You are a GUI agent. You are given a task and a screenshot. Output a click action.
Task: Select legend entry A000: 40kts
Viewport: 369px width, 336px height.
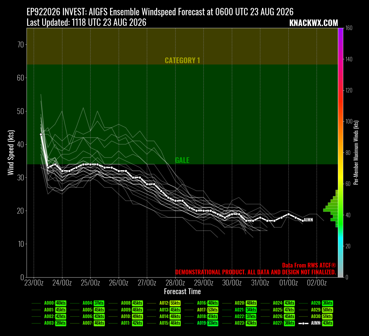[x=49, y=303]
